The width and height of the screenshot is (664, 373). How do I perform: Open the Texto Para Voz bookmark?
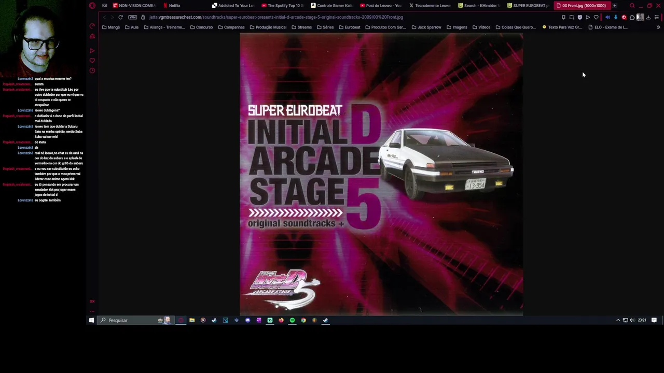[562, 27]
